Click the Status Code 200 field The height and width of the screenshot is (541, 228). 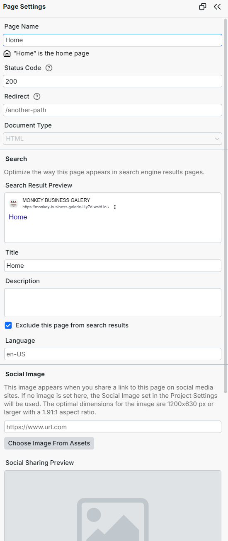(x=112, y=81)
